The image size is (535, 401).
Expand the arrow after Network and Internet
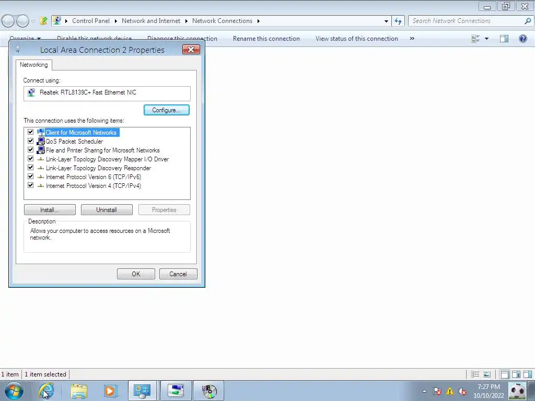click(x=187, y=21)
